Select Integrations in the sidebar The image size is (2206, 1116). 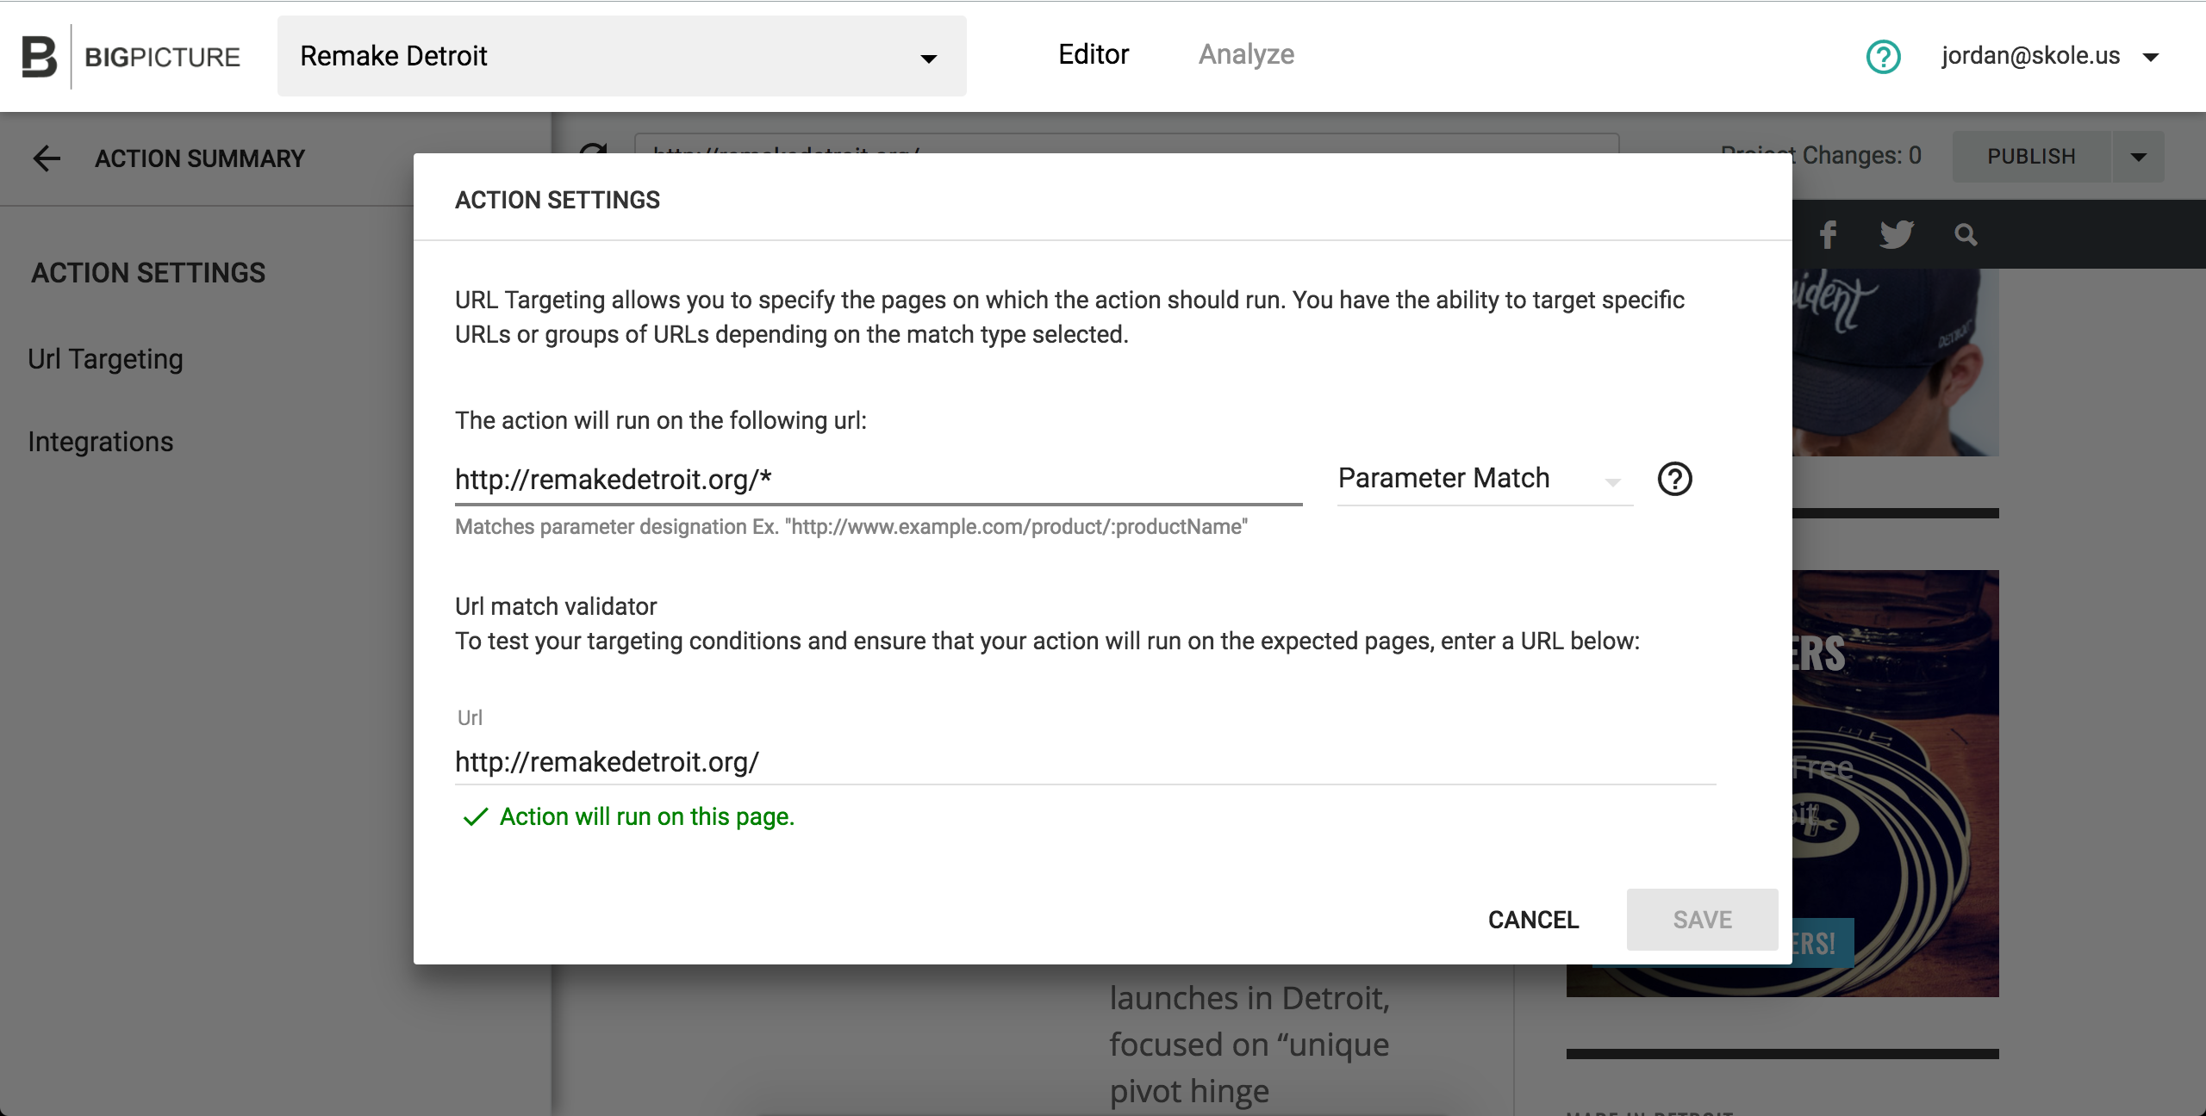(x=100, y=442)
